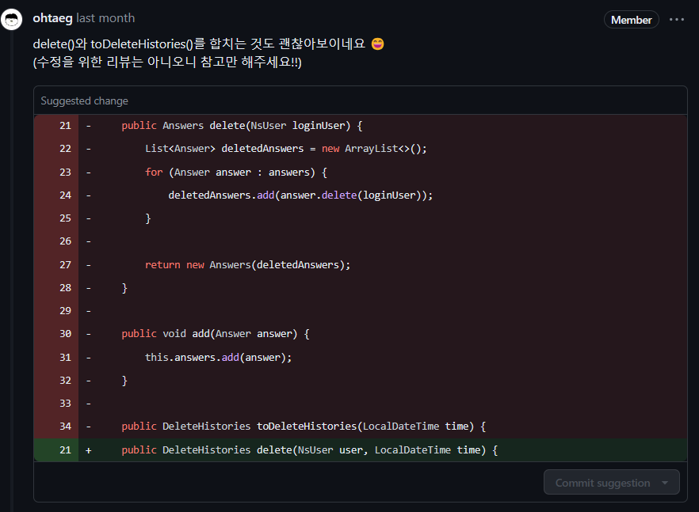
Task: Click code line 'public Answers delete(NsUser loginUser) {'
Action: [242, 126]
